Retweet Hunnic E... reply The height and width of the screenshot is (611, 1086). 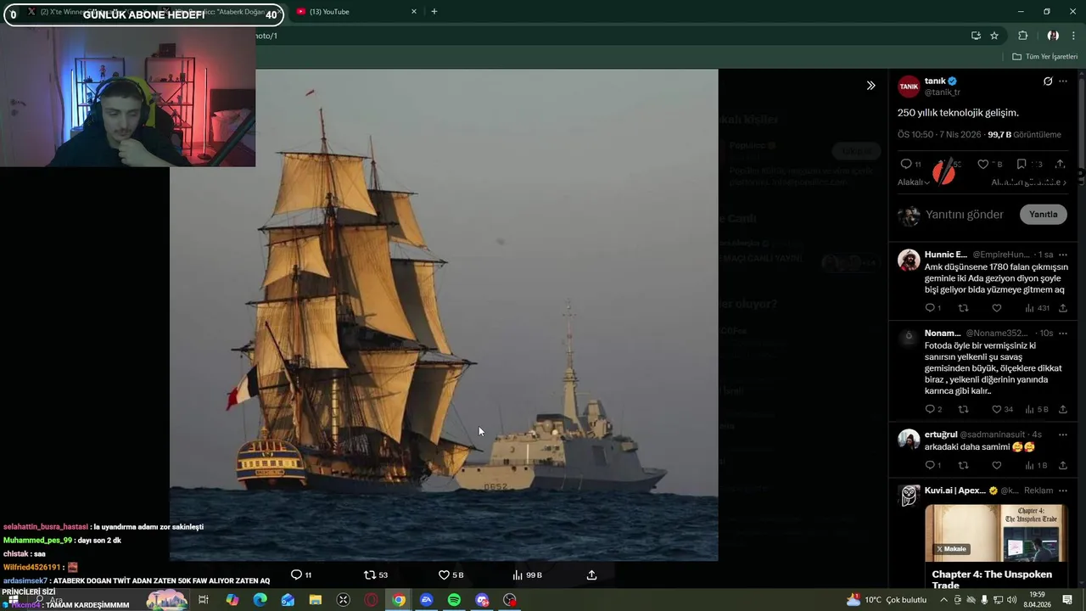pyautogui.click(x=963, y=308)
